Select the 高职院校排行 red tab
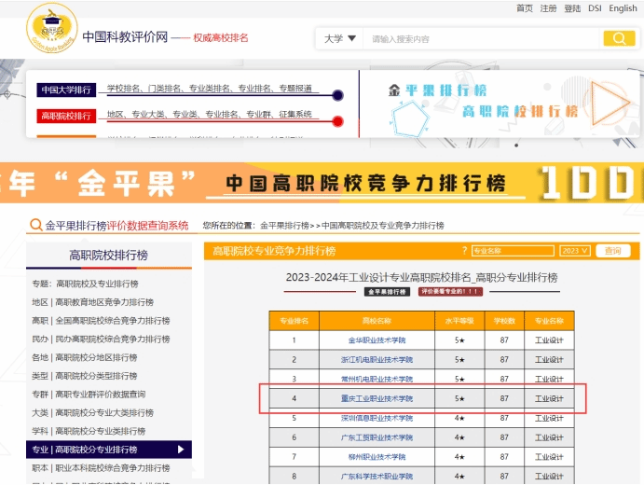The height and width of the screenshot is (485, 644). click(66, 116)
